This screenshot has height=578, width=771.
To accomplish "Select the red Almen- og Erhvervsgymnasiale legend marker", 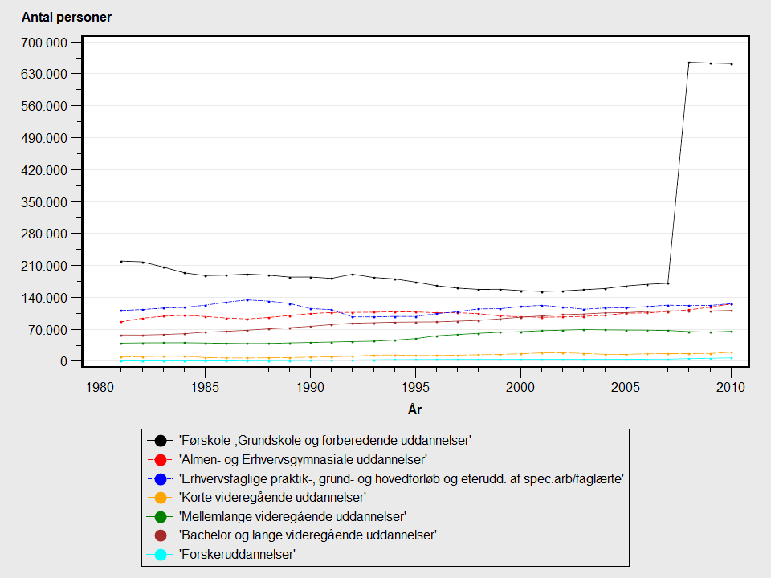I will pyautogui.click(x=161, y=459).
